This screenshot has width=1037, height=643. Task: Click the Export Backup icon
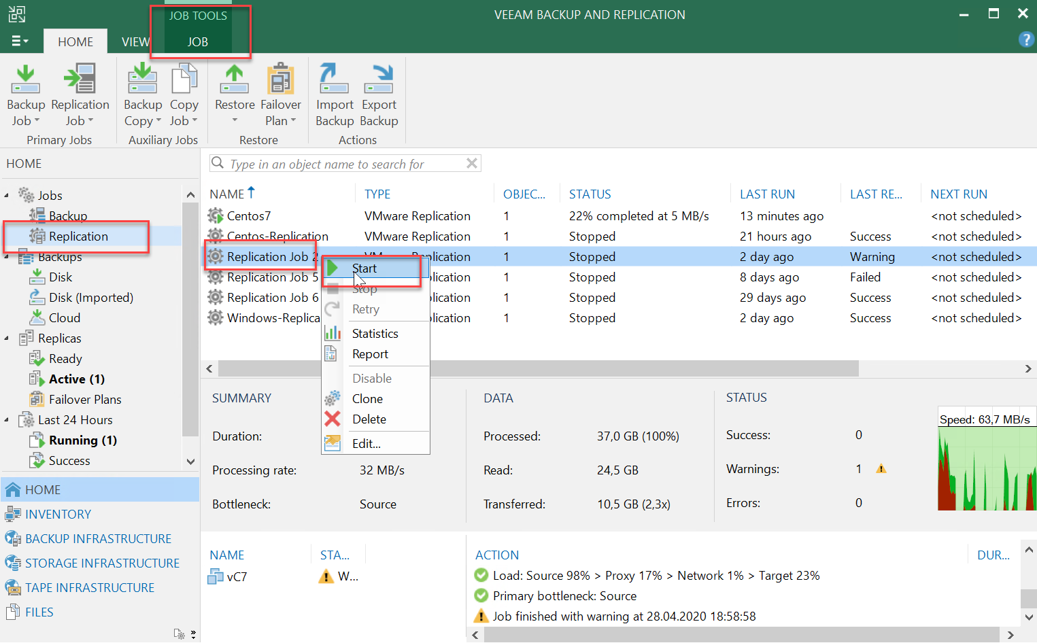tap(379, 79)
